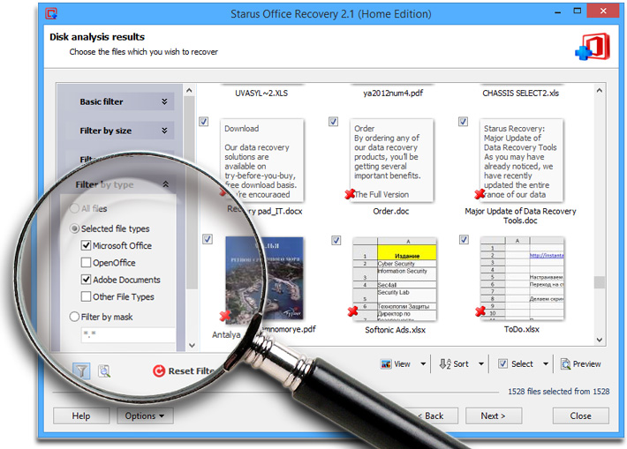The height and width of the screenshot is (449, 627).
Task: Click '1528 files selected from 1528' status text
Action: (559, 392)
